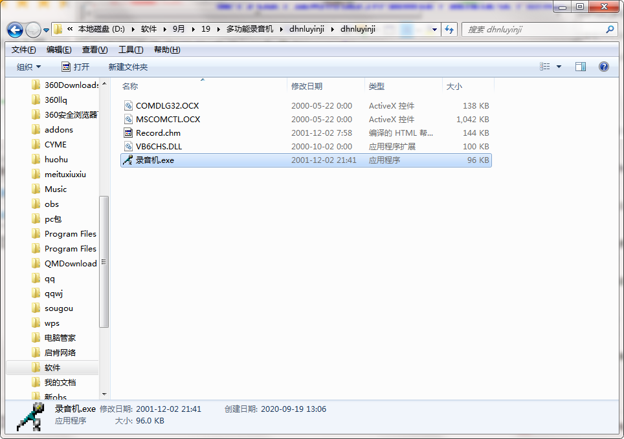Toggle the preview pane

[x=581, y=67]
